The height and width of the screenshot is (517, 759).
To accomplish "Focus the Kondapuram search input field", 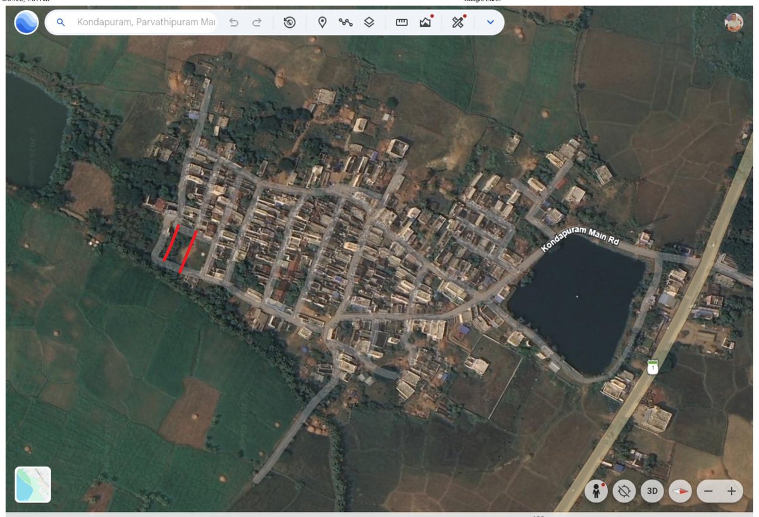I will pos(146,22).
